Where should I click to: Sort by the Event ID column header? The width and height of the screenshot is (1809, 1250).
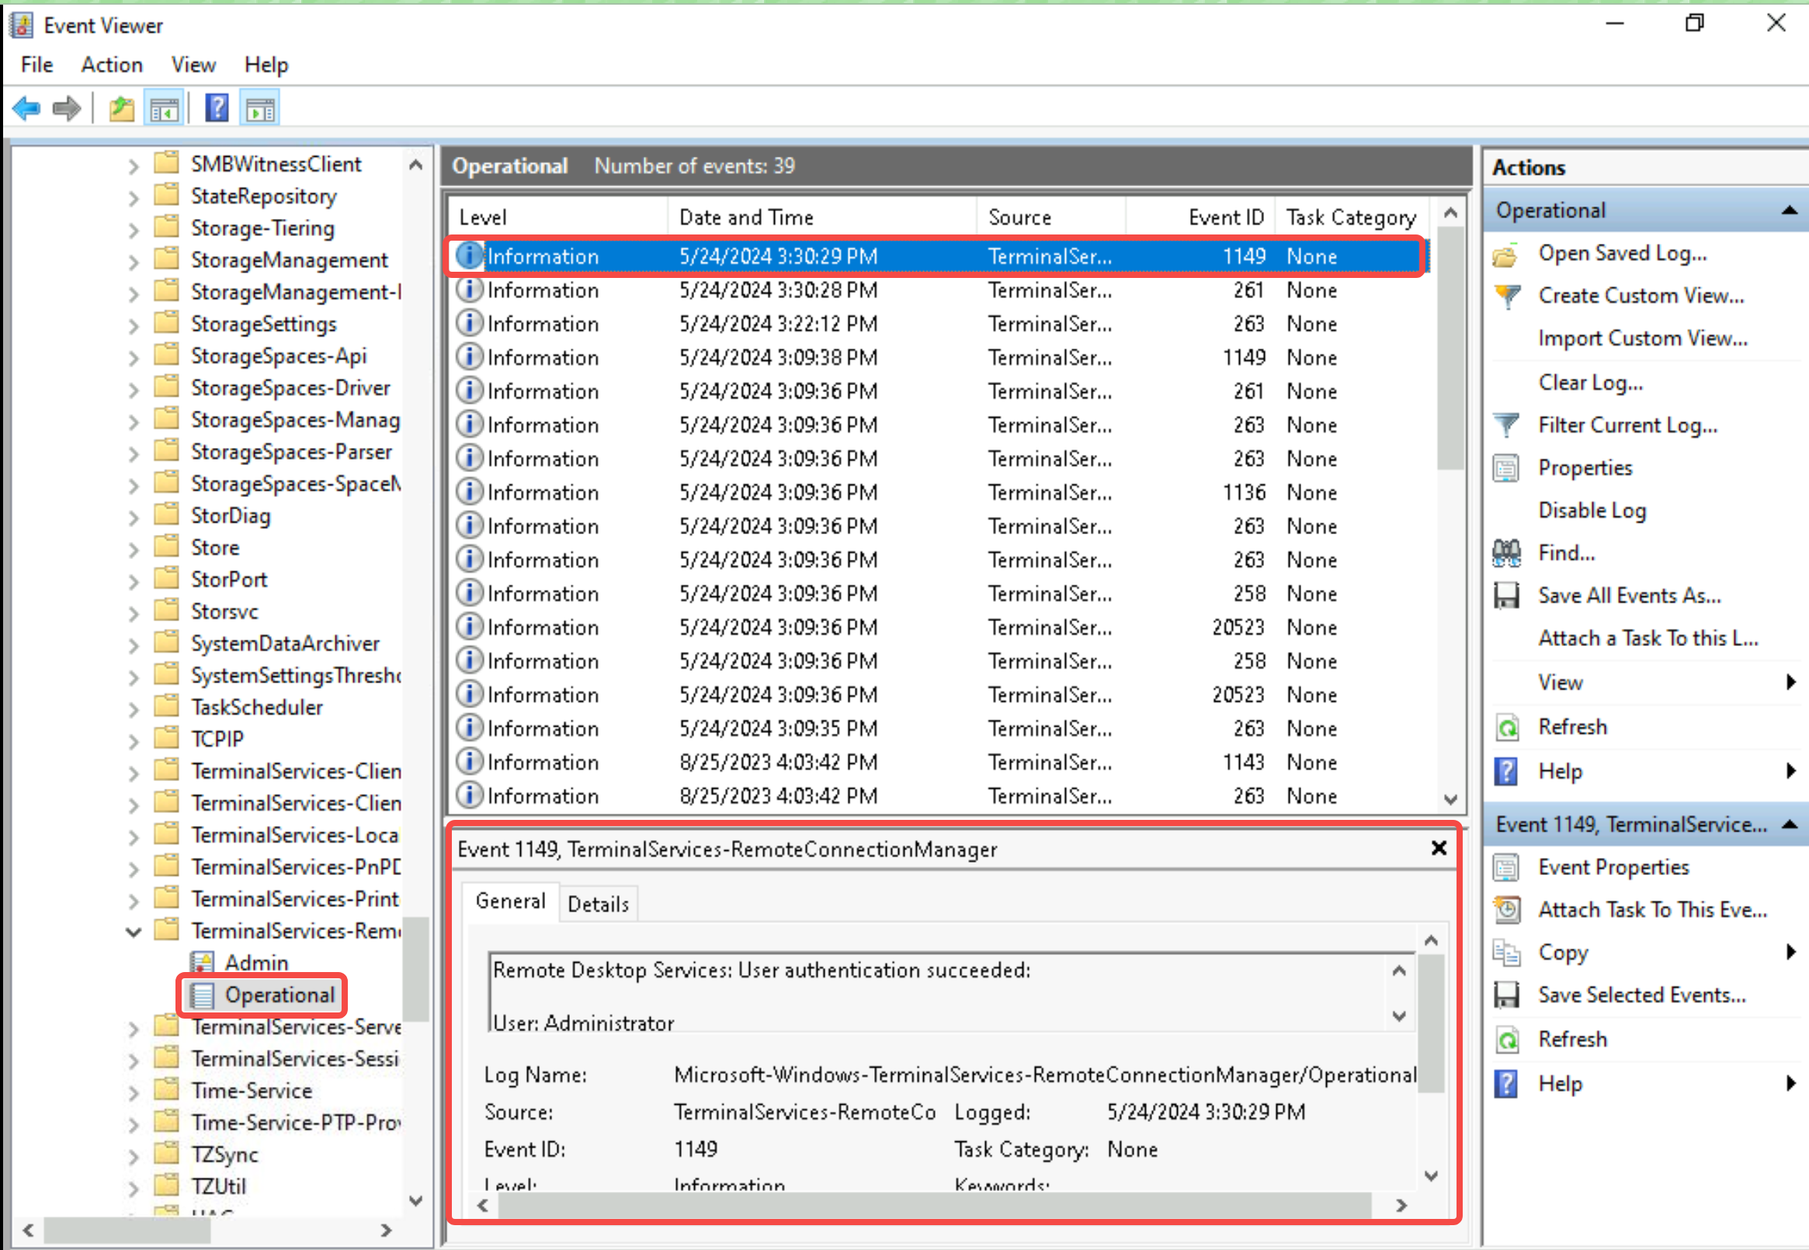point(1200,217)
